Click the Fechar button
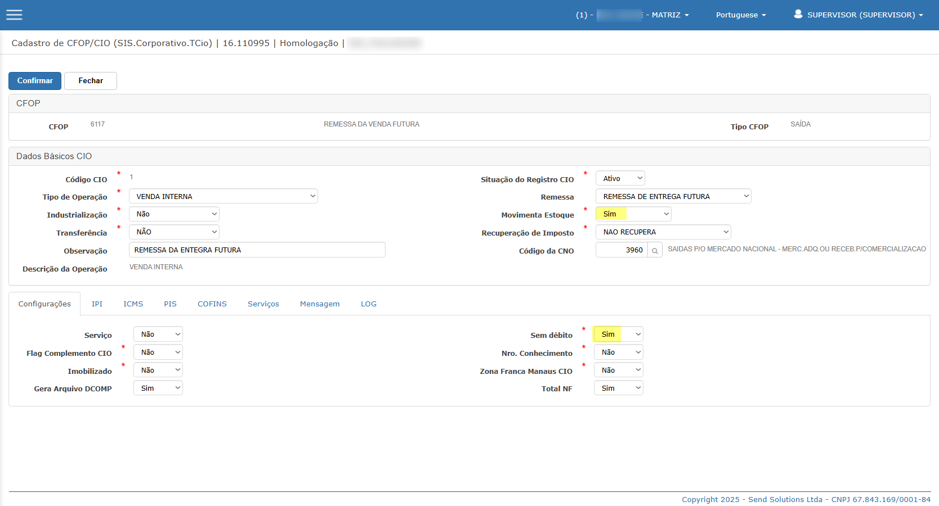 [91, 81]
